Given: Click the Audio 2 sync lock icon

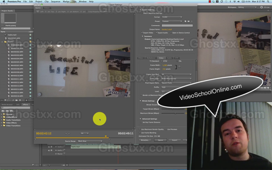Looking at the screenshot, I should tap(51, 147).
